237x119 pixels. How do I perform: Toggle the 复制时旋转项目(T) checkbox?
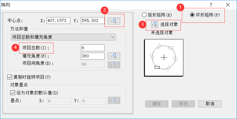pyautogui.click(x=9, y=77)
